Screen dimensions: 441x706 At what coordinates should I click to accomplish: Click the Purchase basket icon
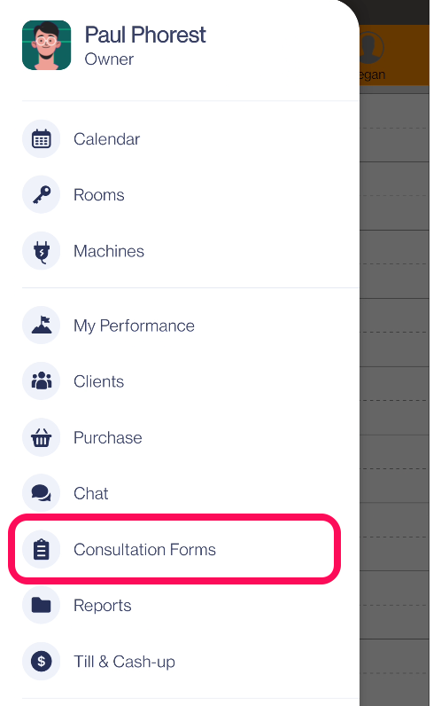point(41,437)
